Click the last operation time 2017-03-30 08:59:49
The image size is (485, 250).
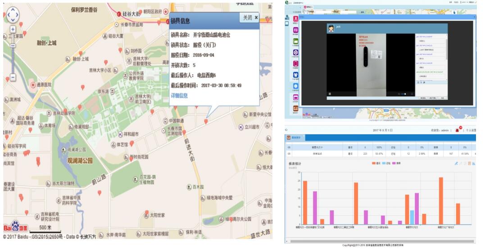221,85
